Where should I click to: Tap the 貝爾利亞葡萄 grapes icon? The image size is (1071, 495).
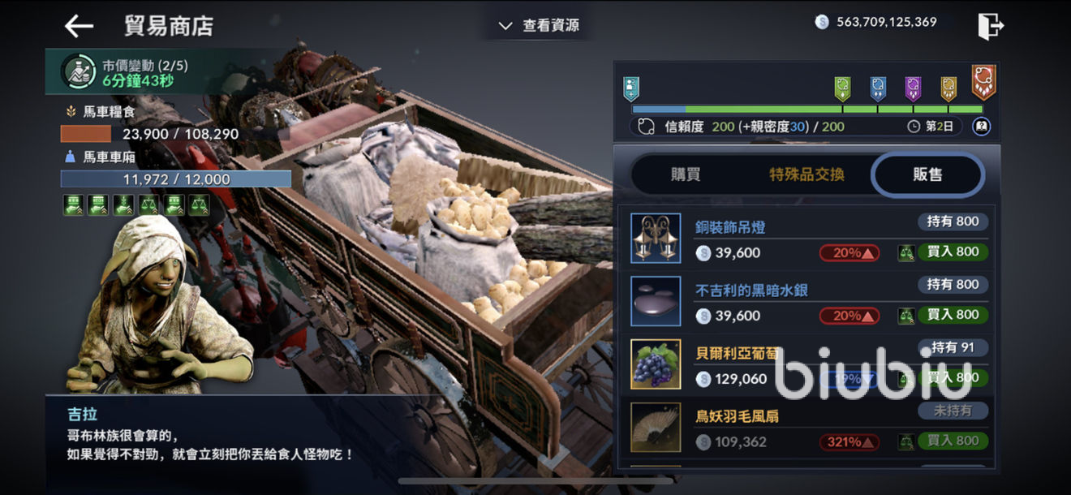656,364
